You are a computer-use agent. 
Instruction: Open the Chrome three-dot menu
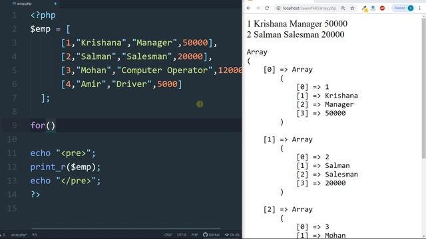(x=420, y=8)
